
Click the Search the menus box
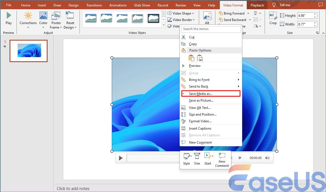click(x=211, y=29)
